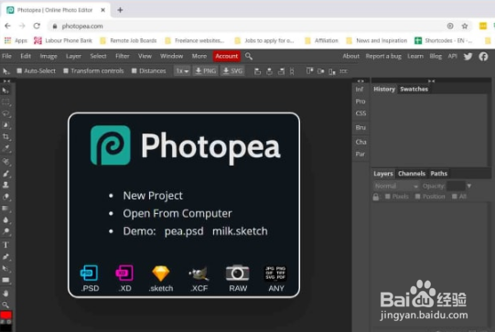495x332 pixels.
Task: Click the Opacity value field
Action: 456,186
